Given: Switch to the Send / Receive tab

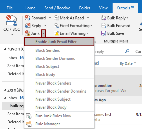Looking at the screenshot, I should point(57,8).
